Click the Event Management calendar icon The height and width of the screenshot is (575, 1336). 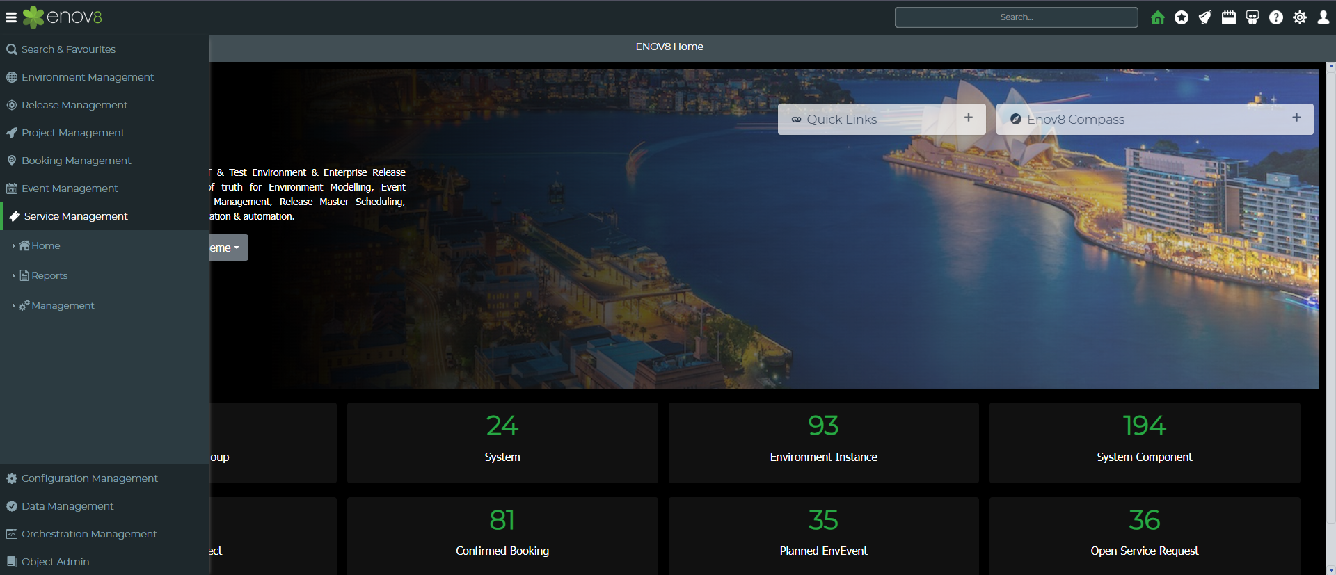tap(12, 188)
